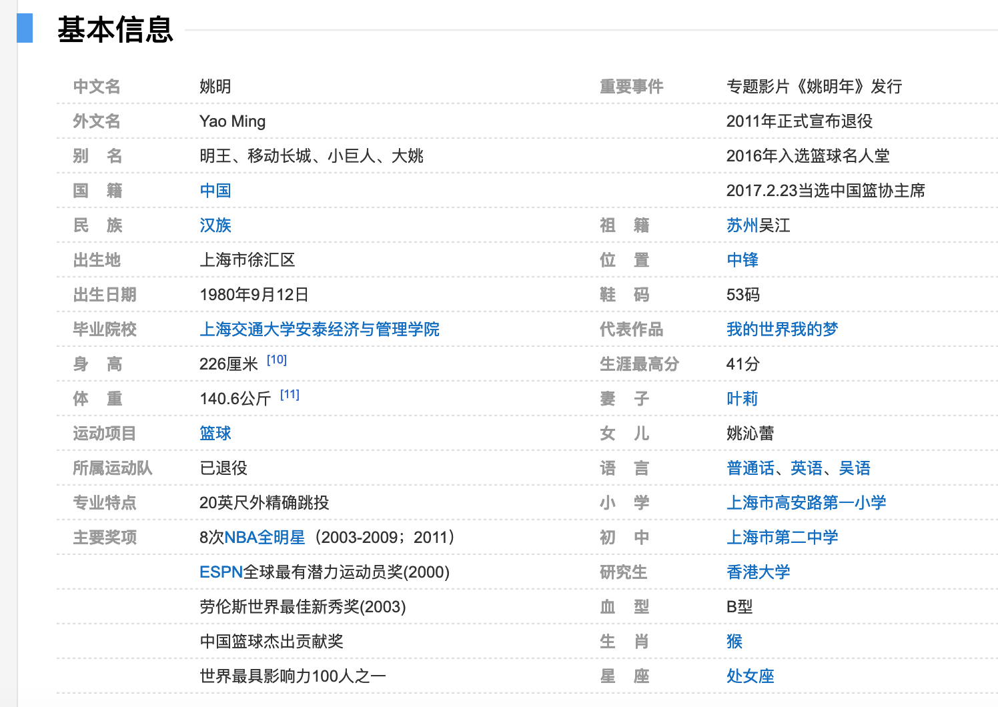Screen dimensions: 998x707
Task: Click the 上海市第二中学 link
Action: (783, 538)
